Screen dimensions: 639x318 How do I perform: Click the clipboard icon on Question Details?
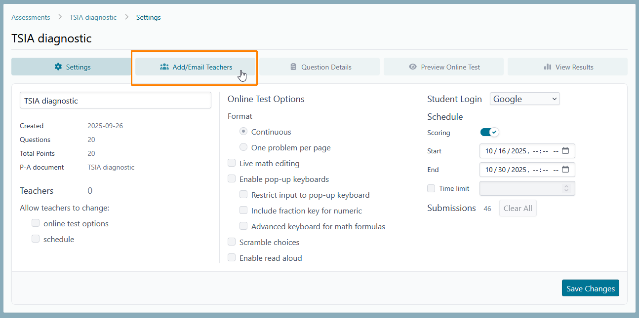click(293, 67)
